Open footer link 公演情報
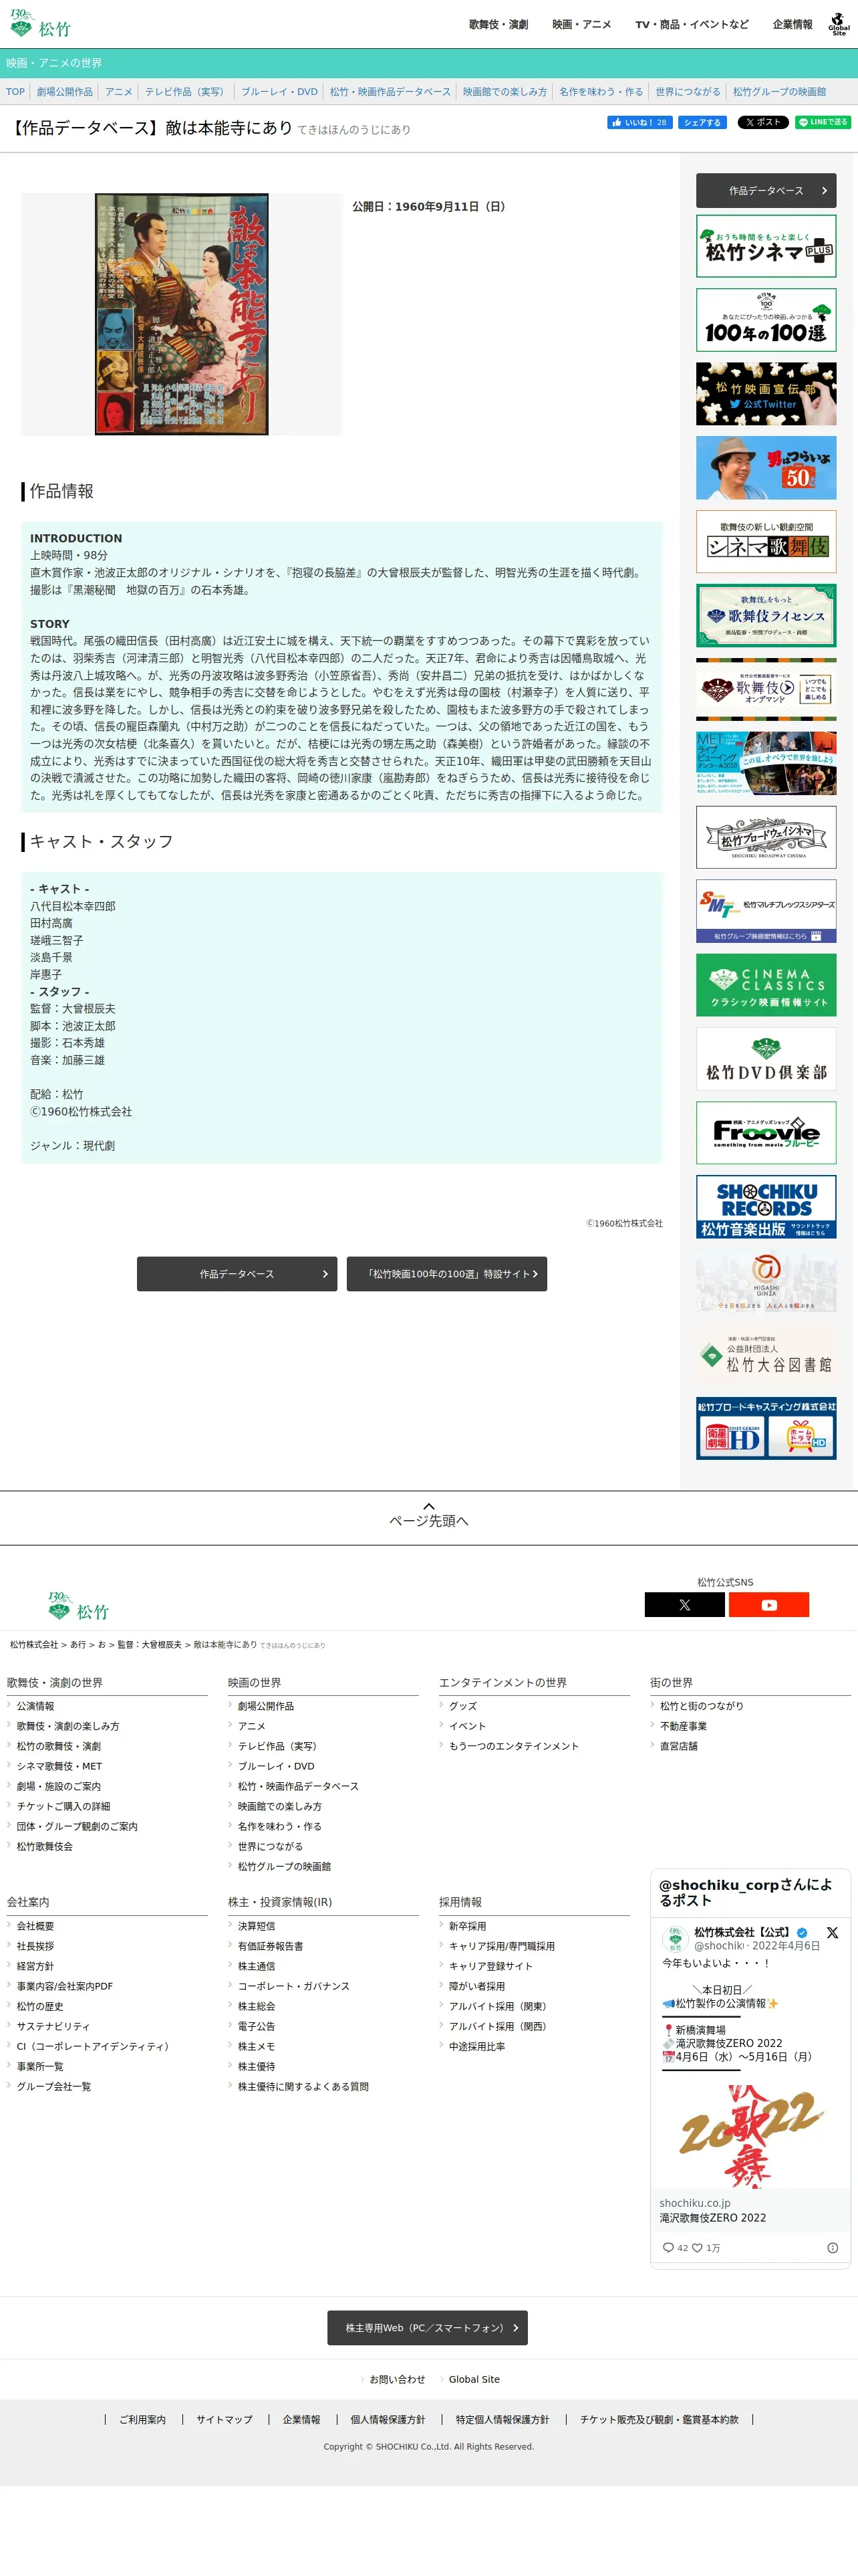858x2576 pixels. [35, 1706]
